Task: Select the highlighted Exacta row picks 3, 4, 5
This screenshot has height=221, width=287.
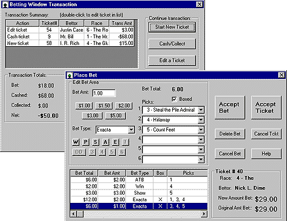Action: pyautogui.click(x=139, y=206)
